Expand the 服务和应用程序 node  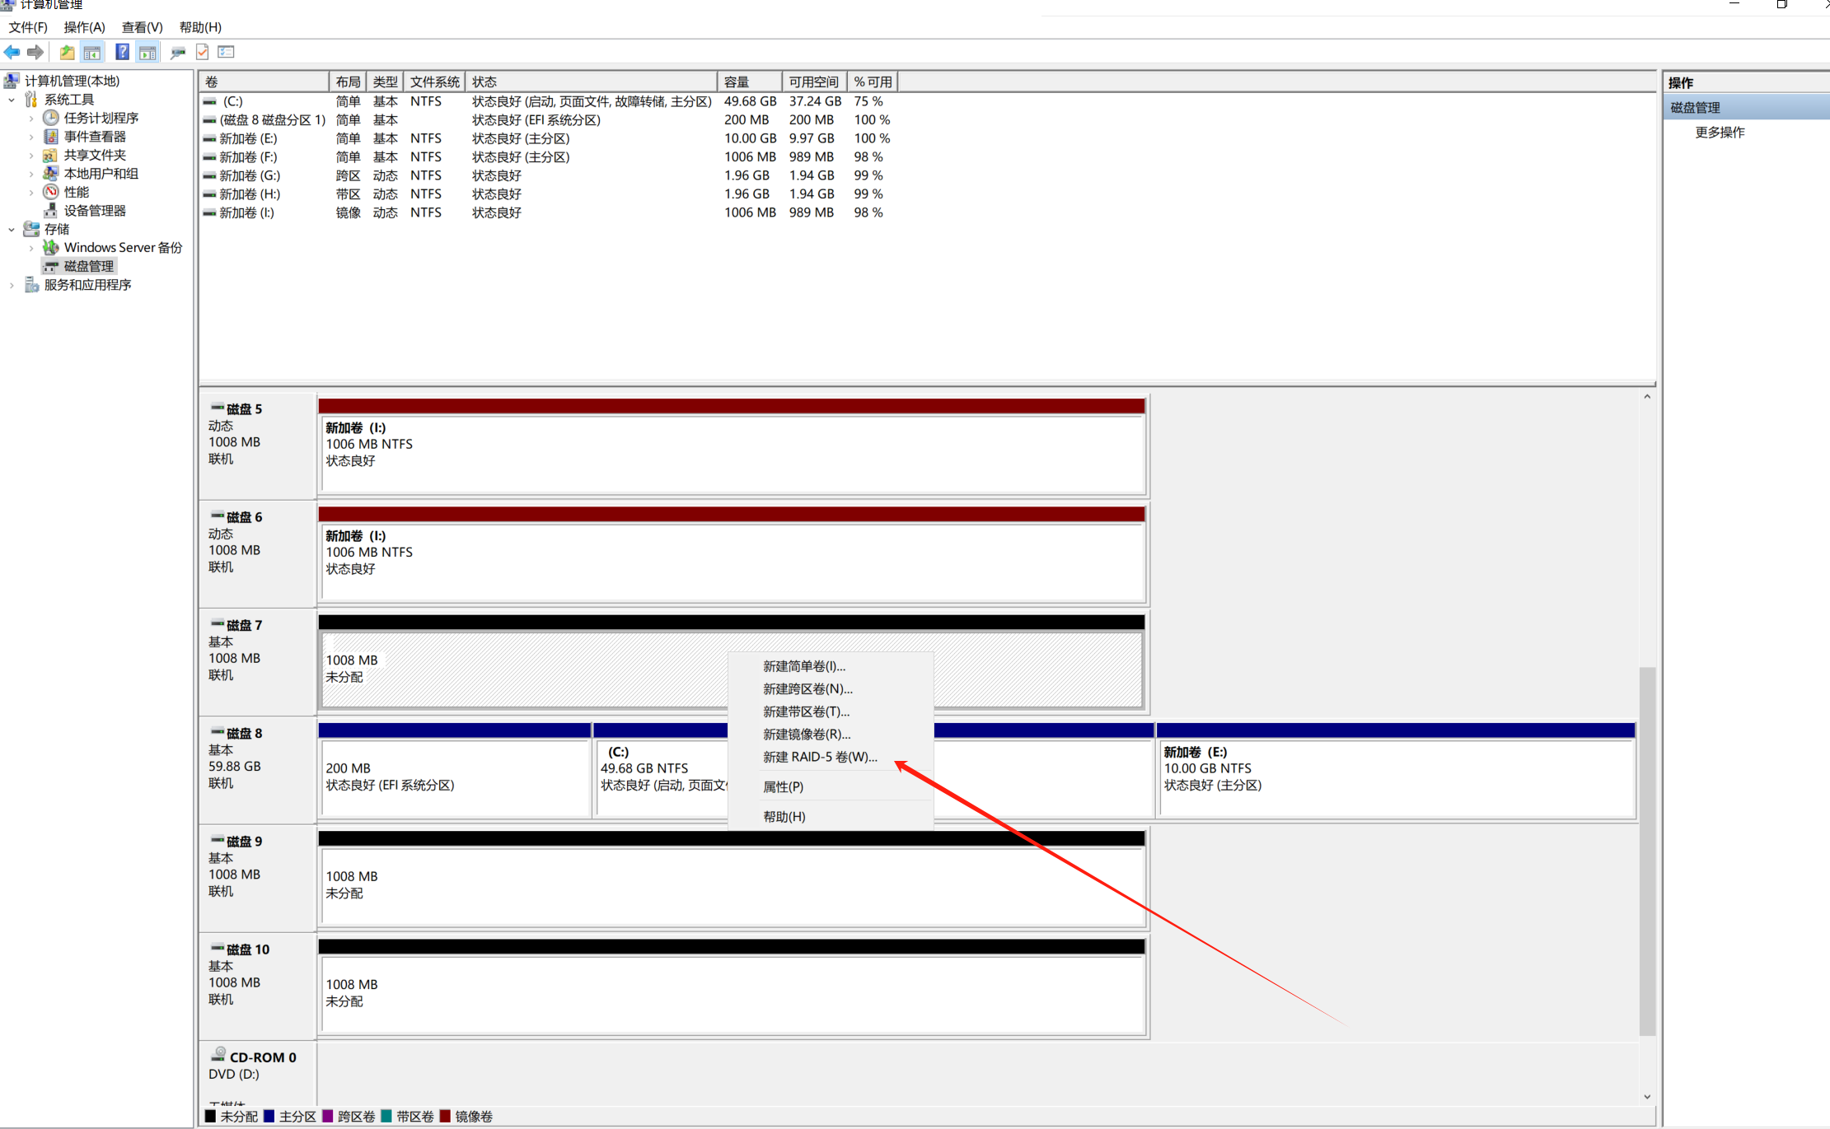coord(12,285)
